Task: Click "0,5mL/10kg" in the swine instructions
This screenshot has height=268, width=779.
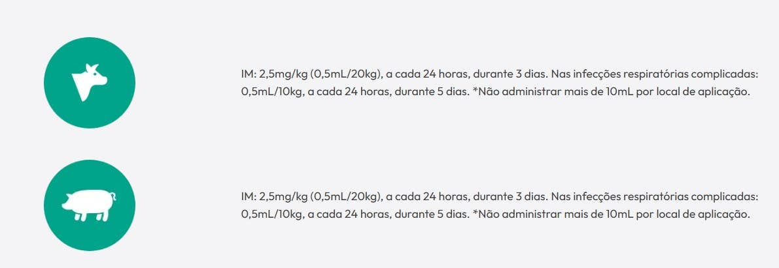Action: coord(271,215)
